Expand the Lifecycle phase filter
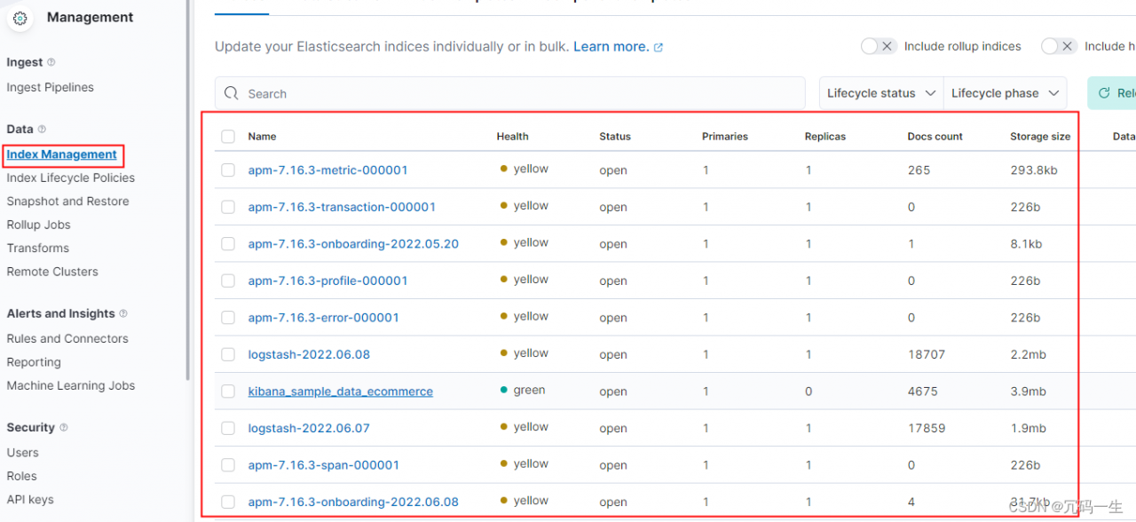Viewport: 1136px width, 522px height. [x=1005, y=93]
